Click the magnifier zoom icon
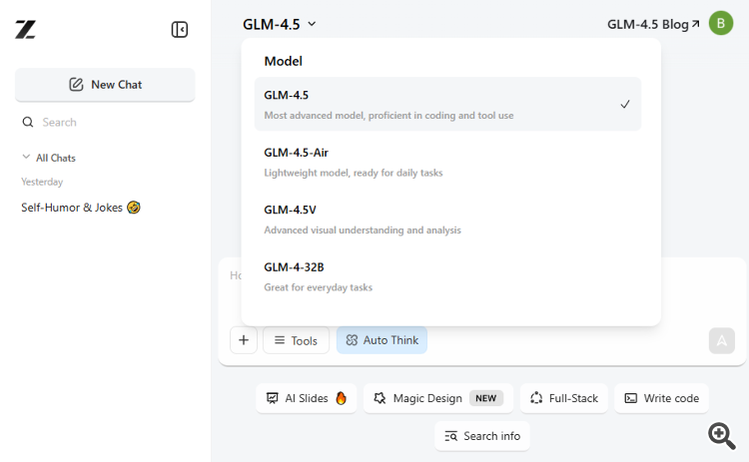 (722, 435)
